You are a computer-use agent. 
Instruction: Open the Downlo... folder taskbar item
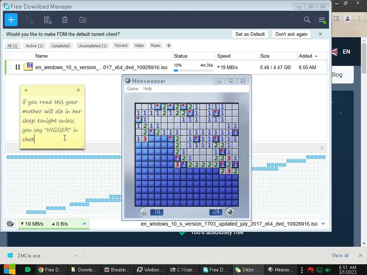pyautogui.click(x=84, y=270)
